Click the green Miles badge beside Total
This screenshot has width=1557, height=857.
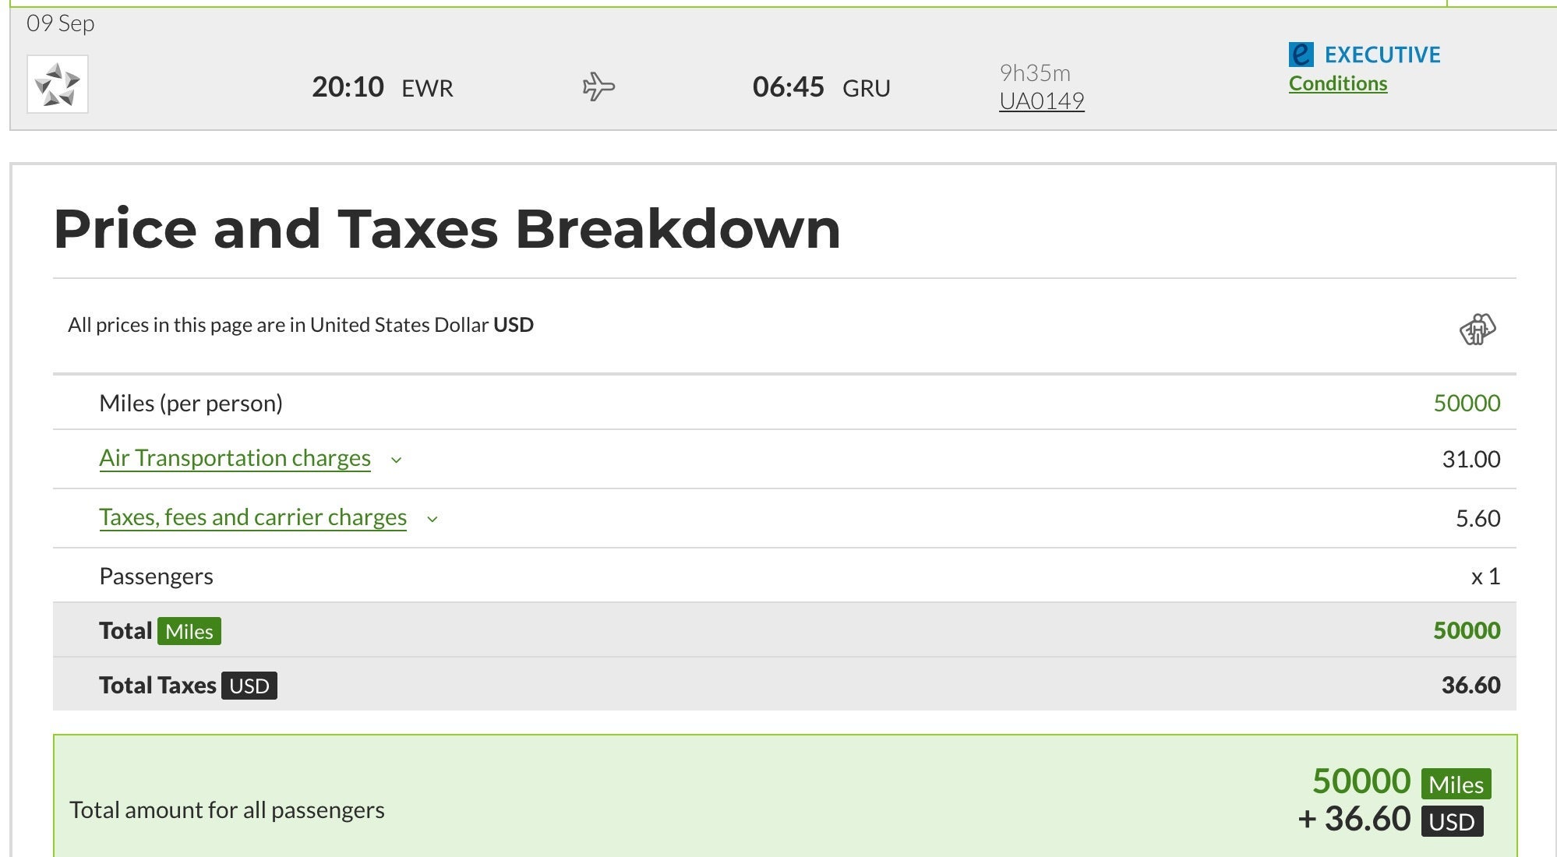pyautogui.click(x=189, y=631)
